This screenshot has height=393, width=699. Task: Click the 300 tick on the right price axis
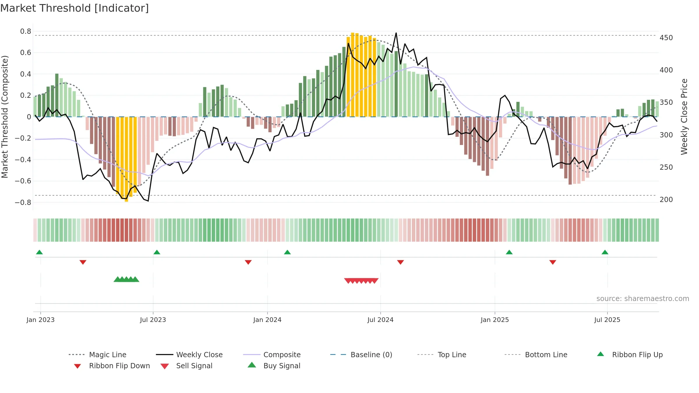(666, 135)
